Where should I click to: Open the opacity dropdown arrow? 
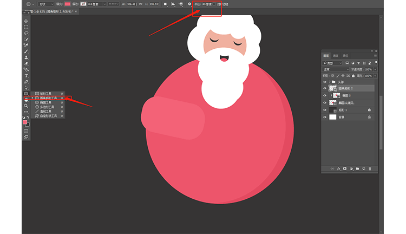(x=375, y=69)
